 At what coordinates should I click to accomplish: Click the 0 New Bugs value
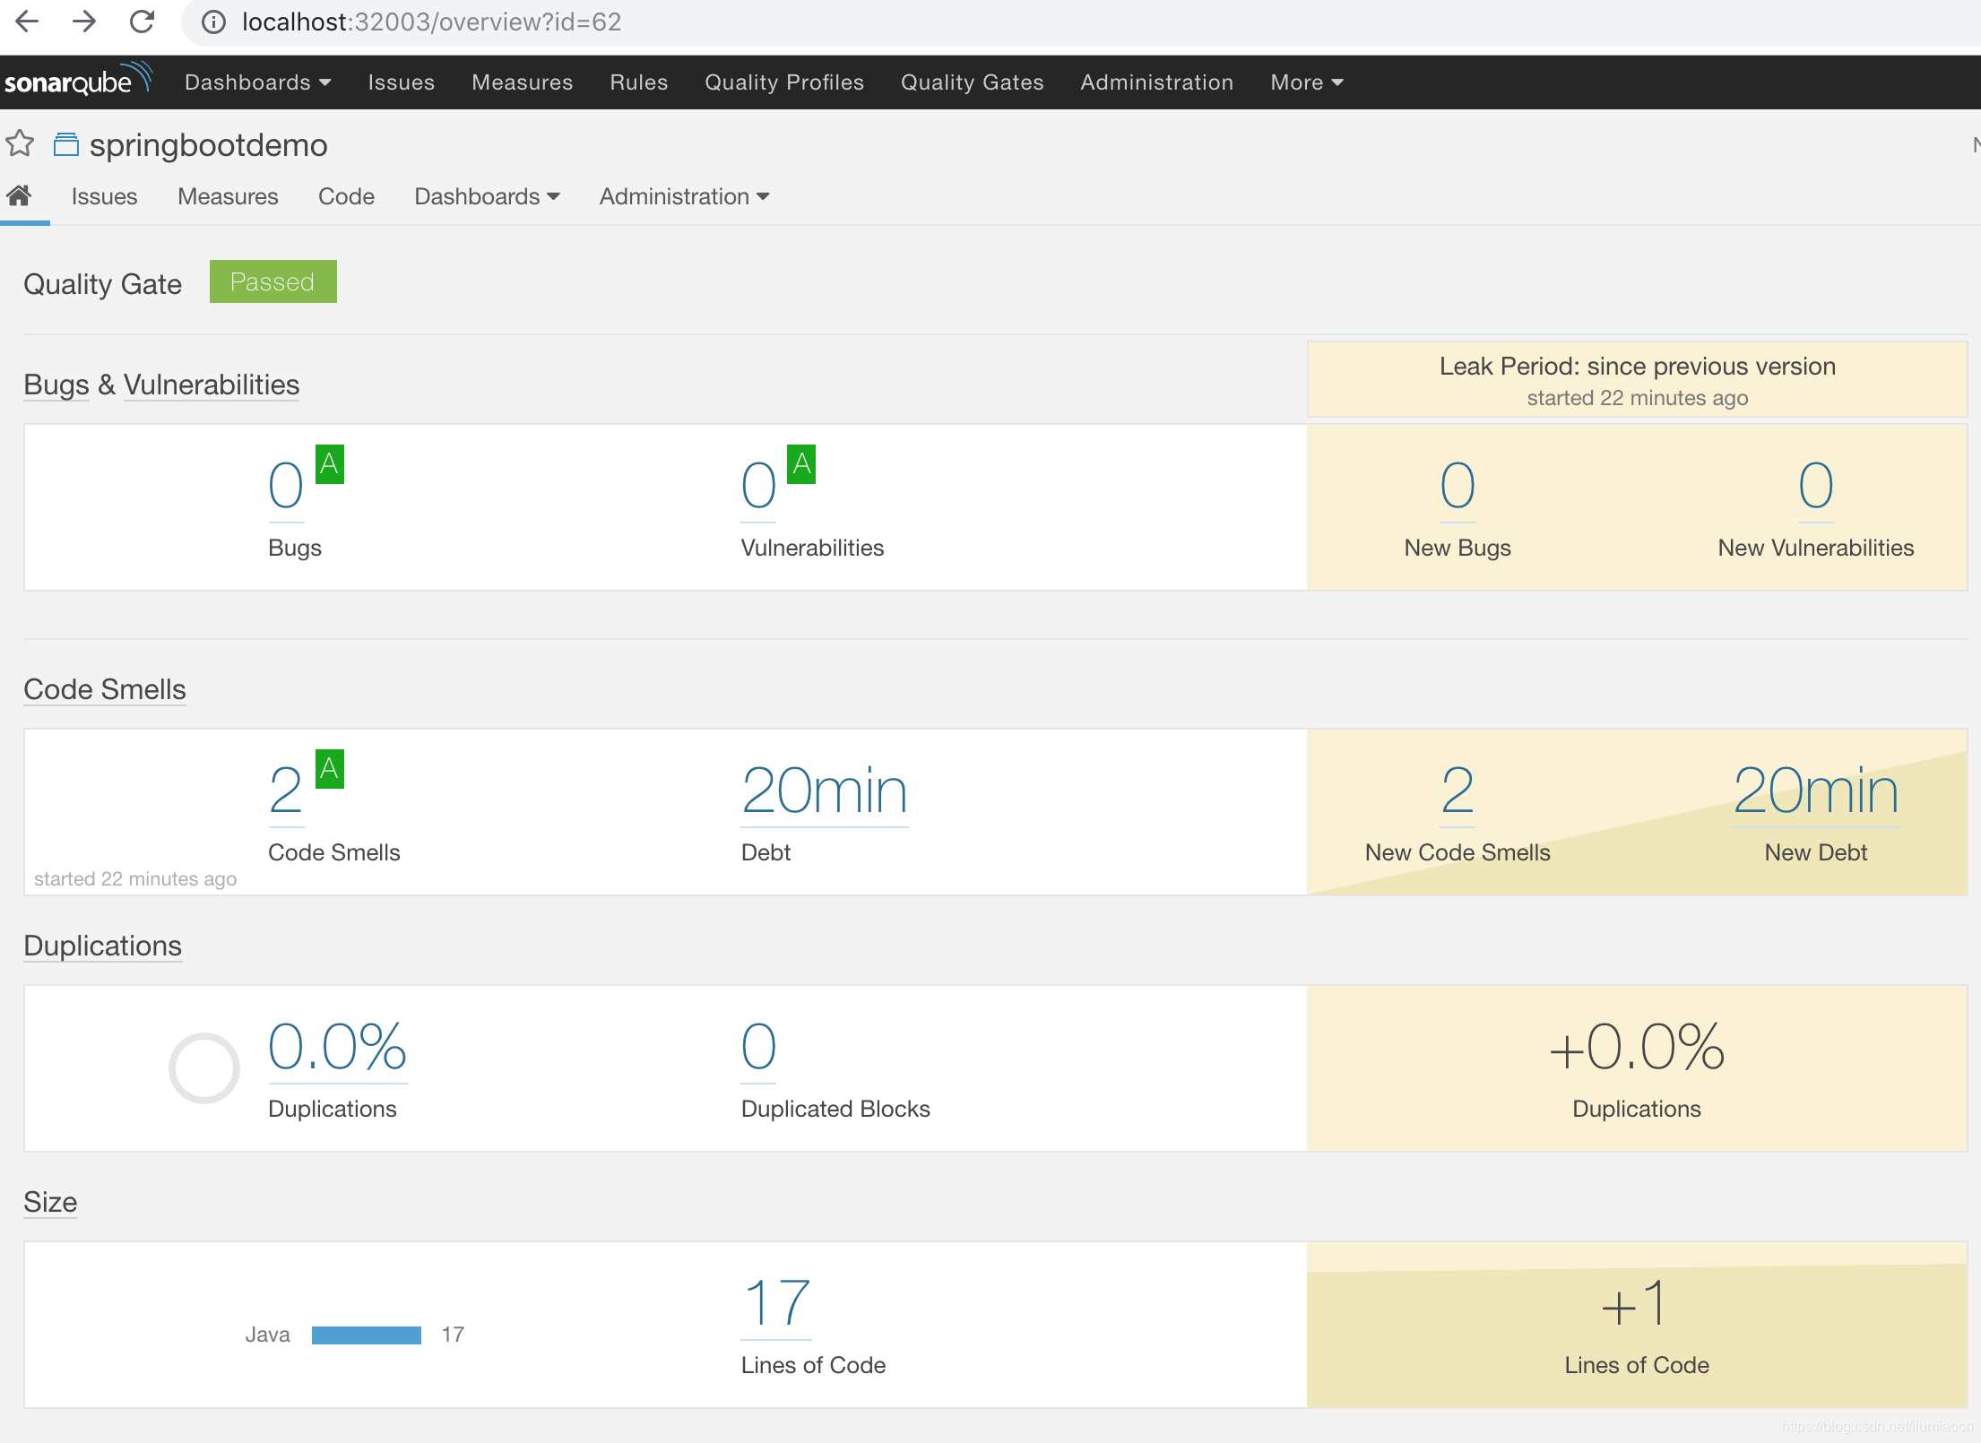pyautogui.click(x=1458, y=487)
